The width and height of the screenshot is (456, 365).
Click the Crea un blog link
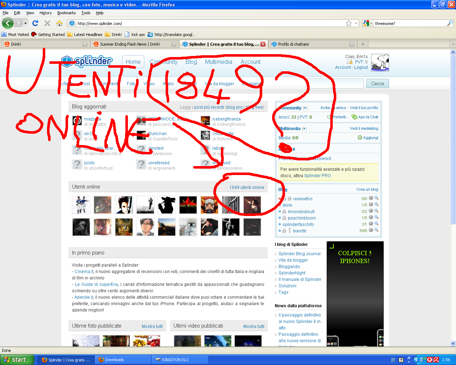tap(367, 189)
